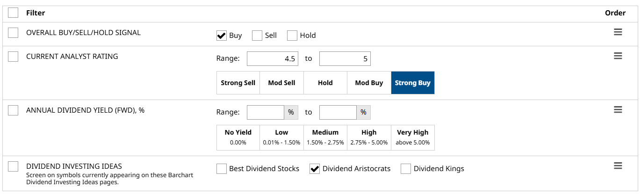The image size is (641, 194).
Task: Select the Hold analyst rating segment
Action: [325, 83]
